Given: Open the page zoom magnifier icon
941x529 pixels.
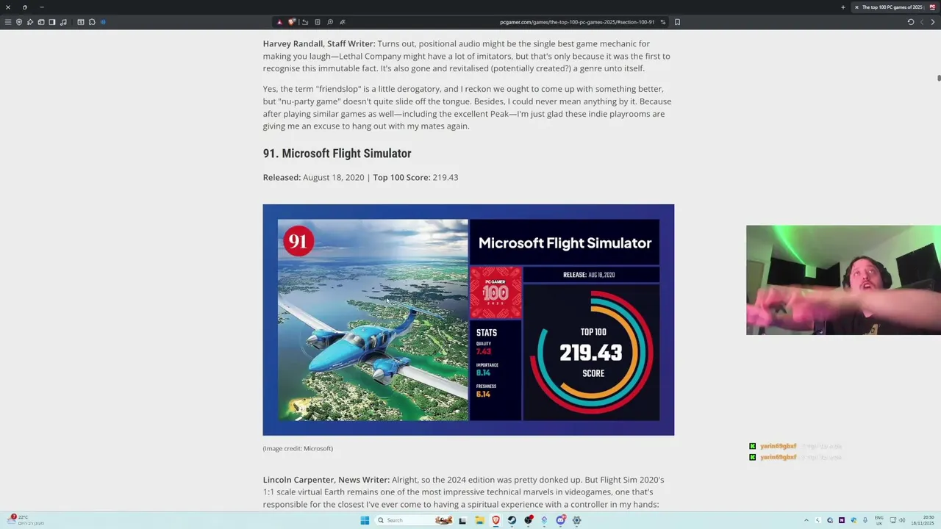Looking at the screenshot, I should pyautogui.click(x=330, y=22).
